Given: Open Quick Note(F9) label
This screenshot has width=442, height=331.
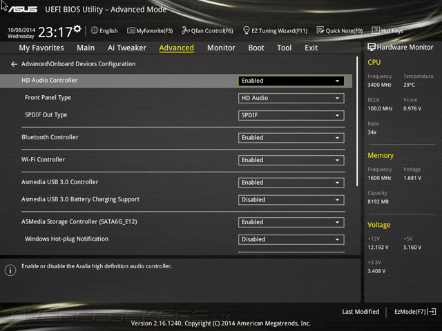Looking at the screenshot, I should [x=344, y=30].
